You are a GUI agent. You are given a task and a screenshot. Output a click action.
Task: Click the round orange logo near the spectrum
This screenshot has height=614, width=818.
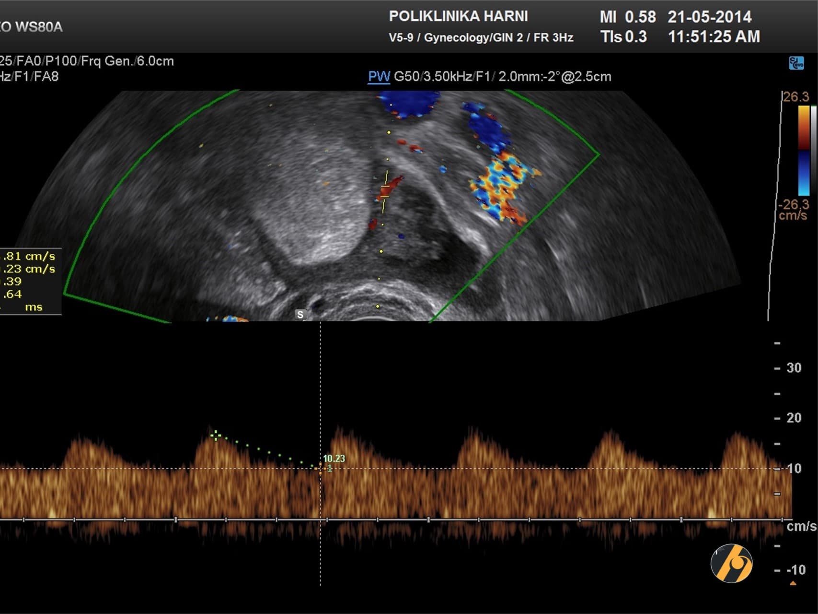[x=731, y=563]
